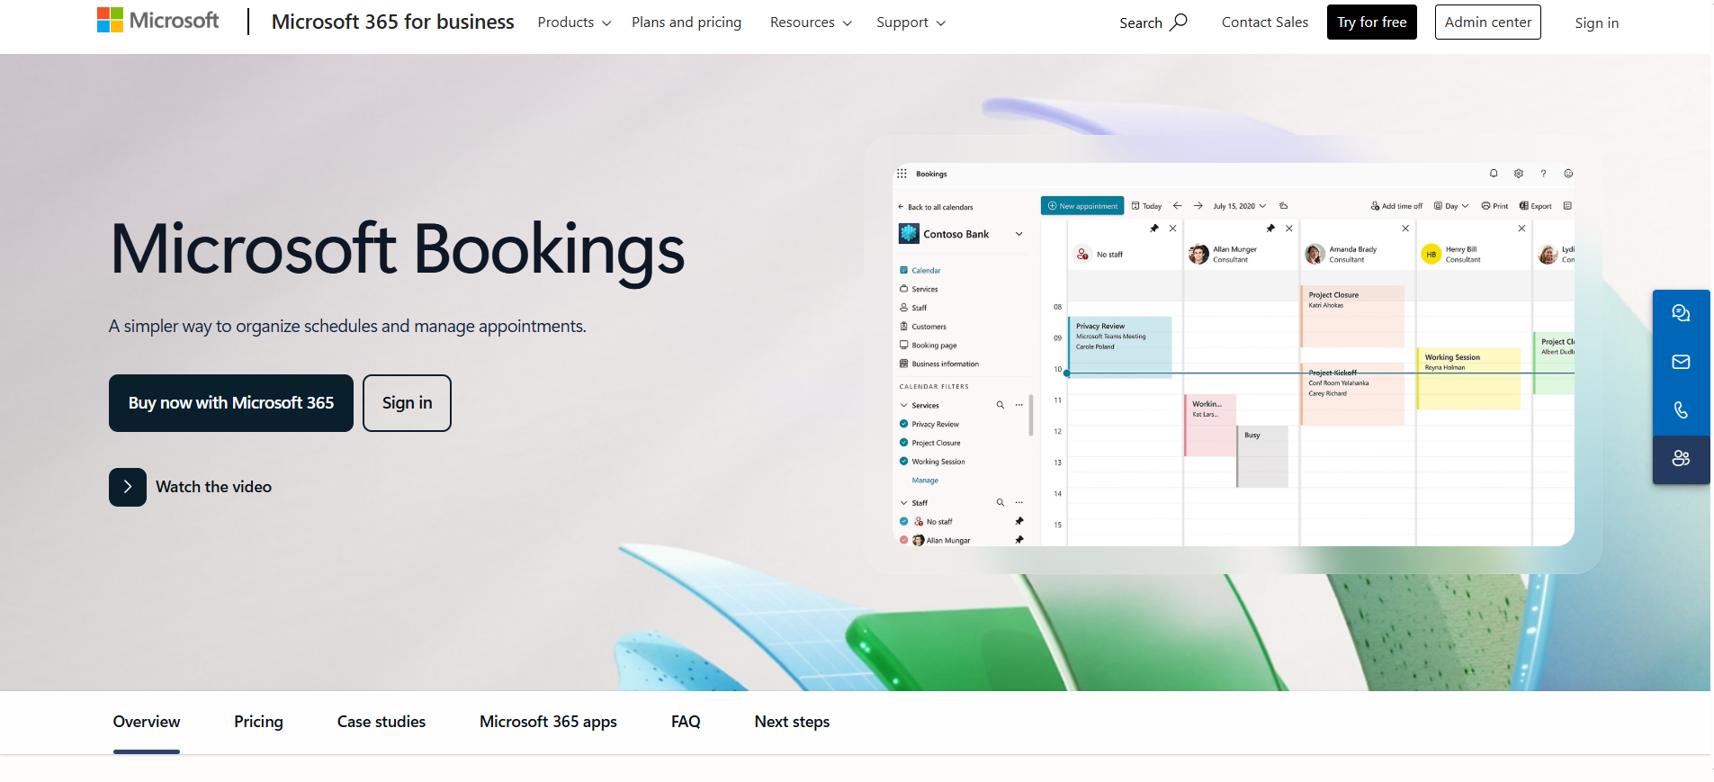1714x782 pixels.
Task: Switch to the Next steps tab
Action: pyautogui.click(x=792, y=722)
